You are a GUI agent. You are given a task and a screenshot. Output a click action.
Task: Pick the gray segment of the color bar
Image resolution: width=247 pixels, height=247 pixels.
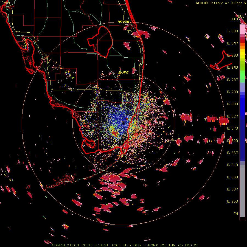pos(242,191)
